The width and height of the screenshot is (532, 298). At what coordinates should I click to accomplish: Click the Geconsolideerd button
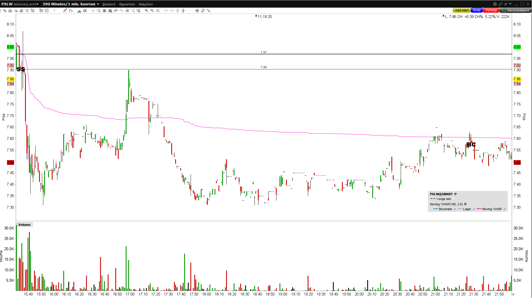pyautogui.click(x=515, y=10)
